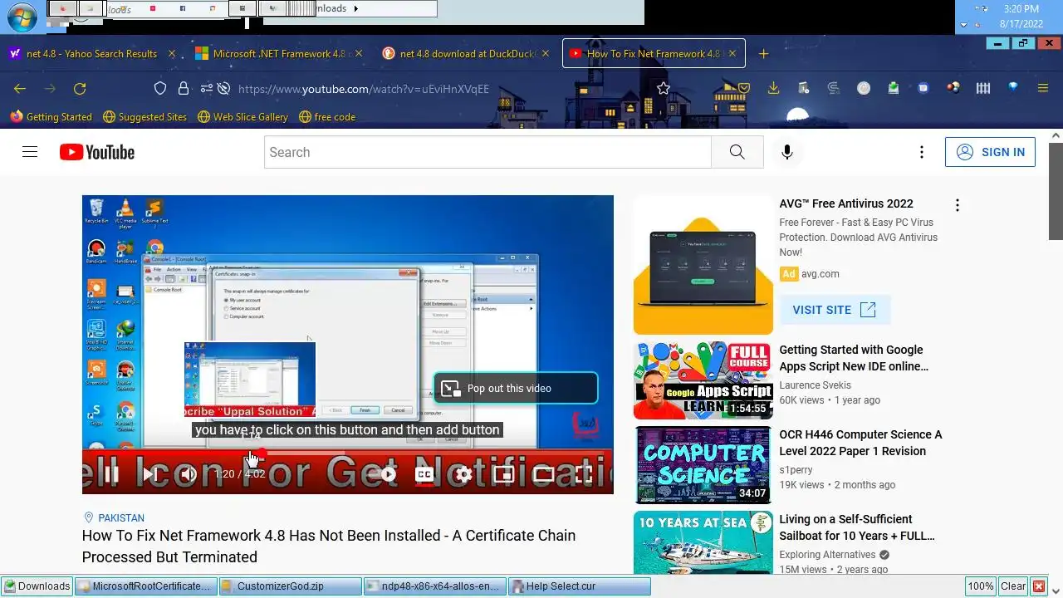Image resolution: width=1063 pixels, height=598 pixels.
Task: Toggle closed captions CC button
Action: click(424, 474)
